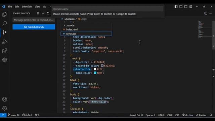215x121 pixels.
Task: Select index.html in the breadcrumb dropdown
Action: 86,30
